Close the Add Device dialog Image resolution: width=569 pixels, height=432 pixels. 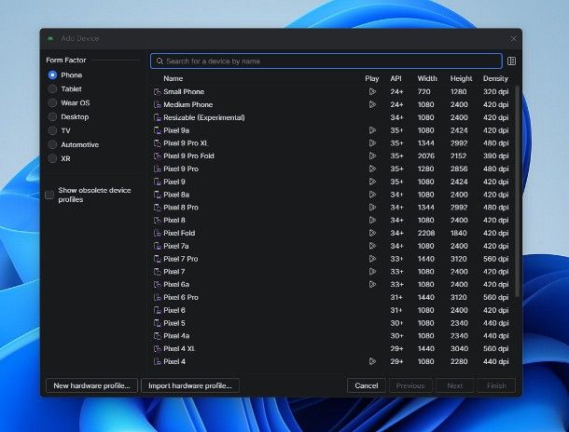click(513, 39)
